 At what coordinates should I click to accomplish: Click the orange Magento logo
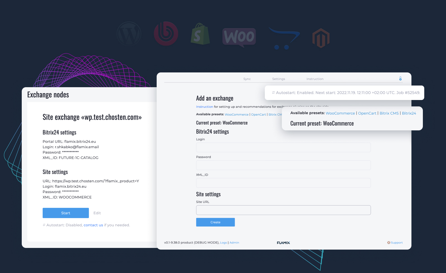point(321,38)
